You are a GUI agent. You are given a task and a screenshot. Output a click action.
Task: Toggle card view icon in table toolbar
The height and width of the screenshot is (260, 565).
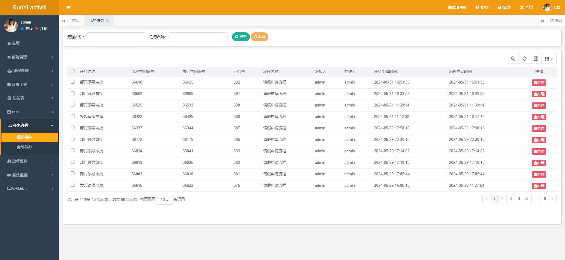536,59
